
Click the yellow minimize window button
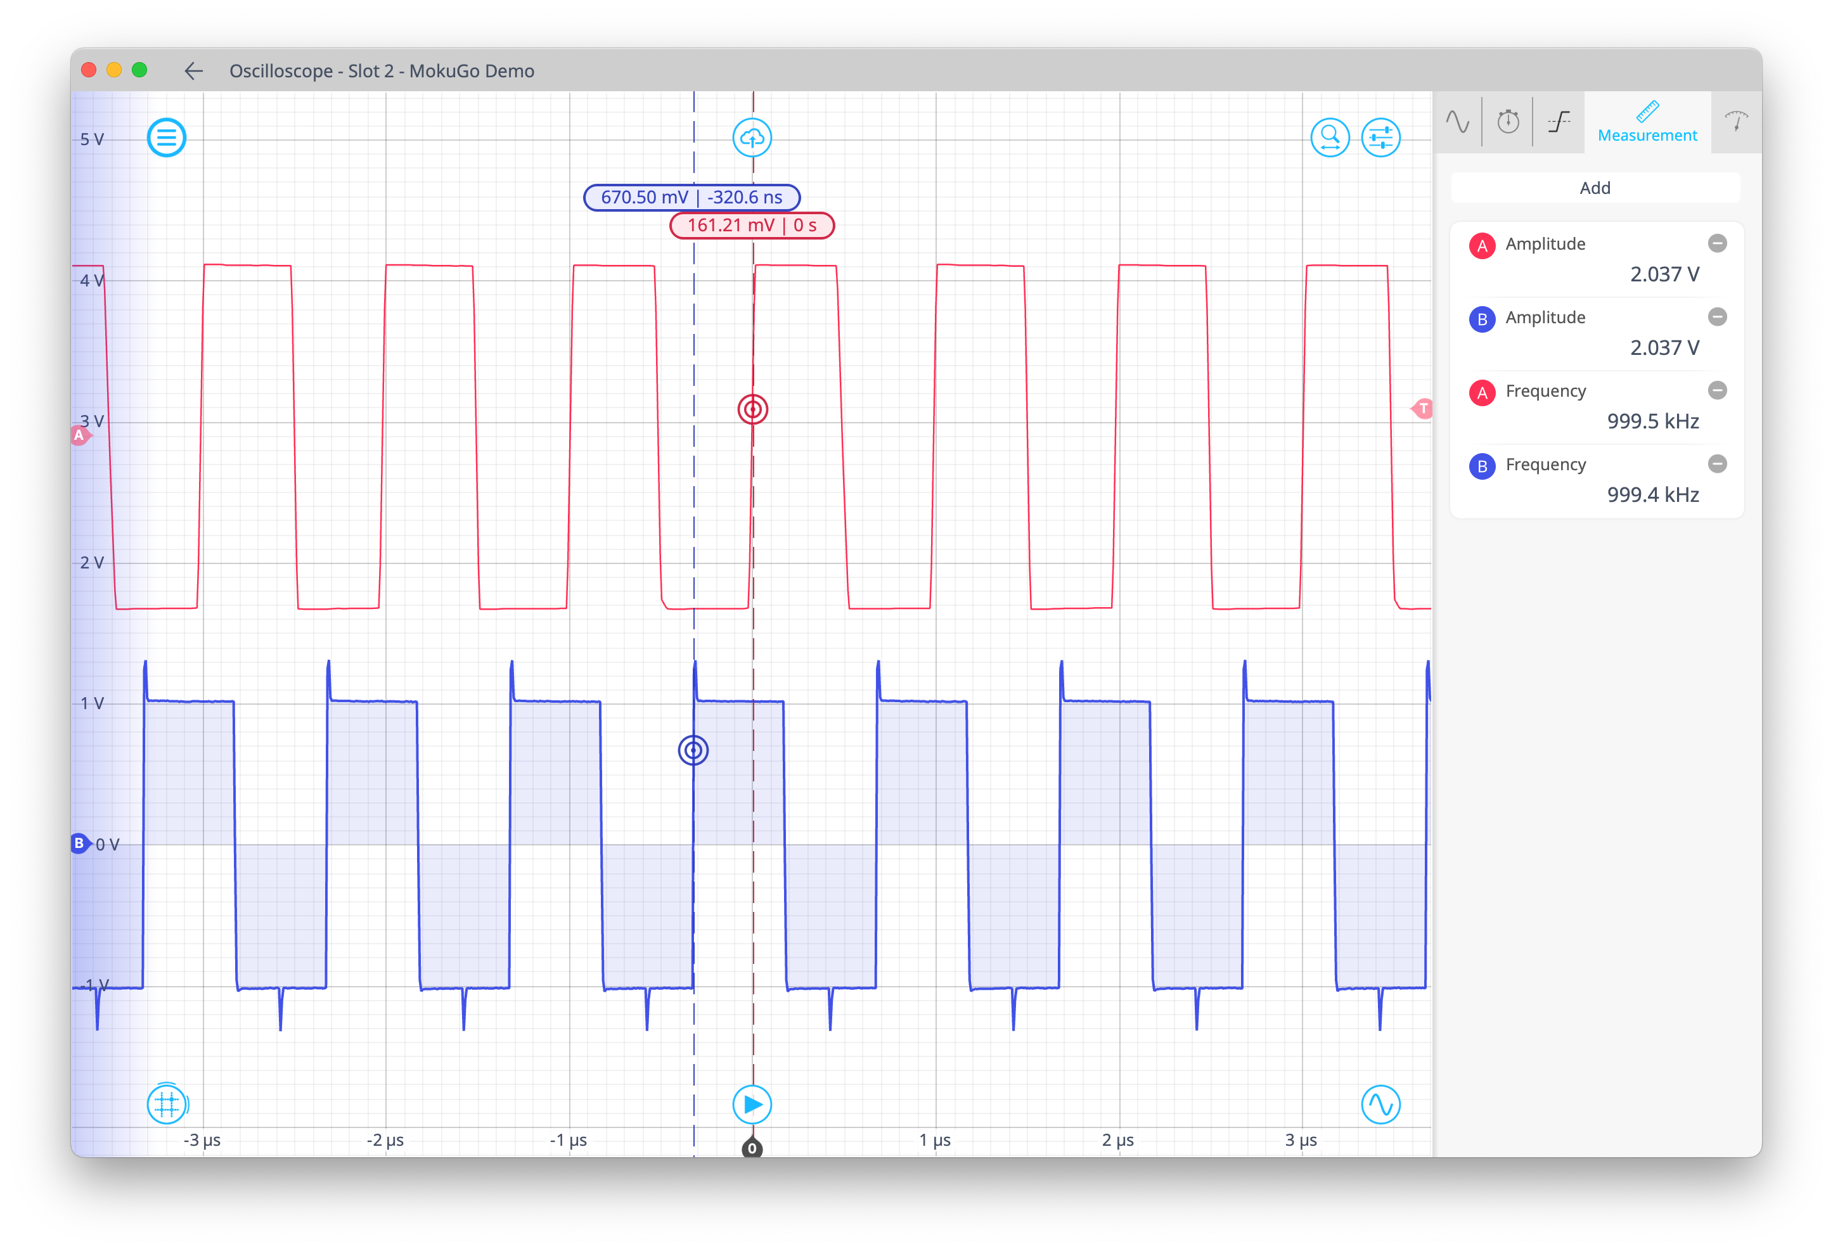click(113, 70)
